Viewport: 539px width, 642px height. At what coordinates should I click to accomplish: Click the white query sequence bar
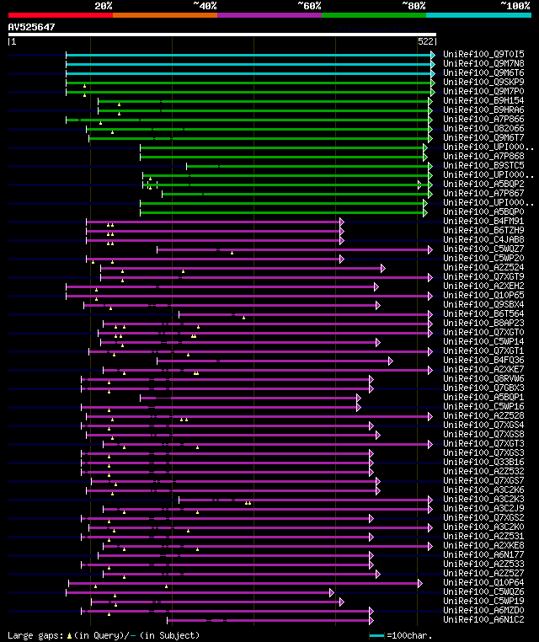pyautogui.click(x=222, y=35)
